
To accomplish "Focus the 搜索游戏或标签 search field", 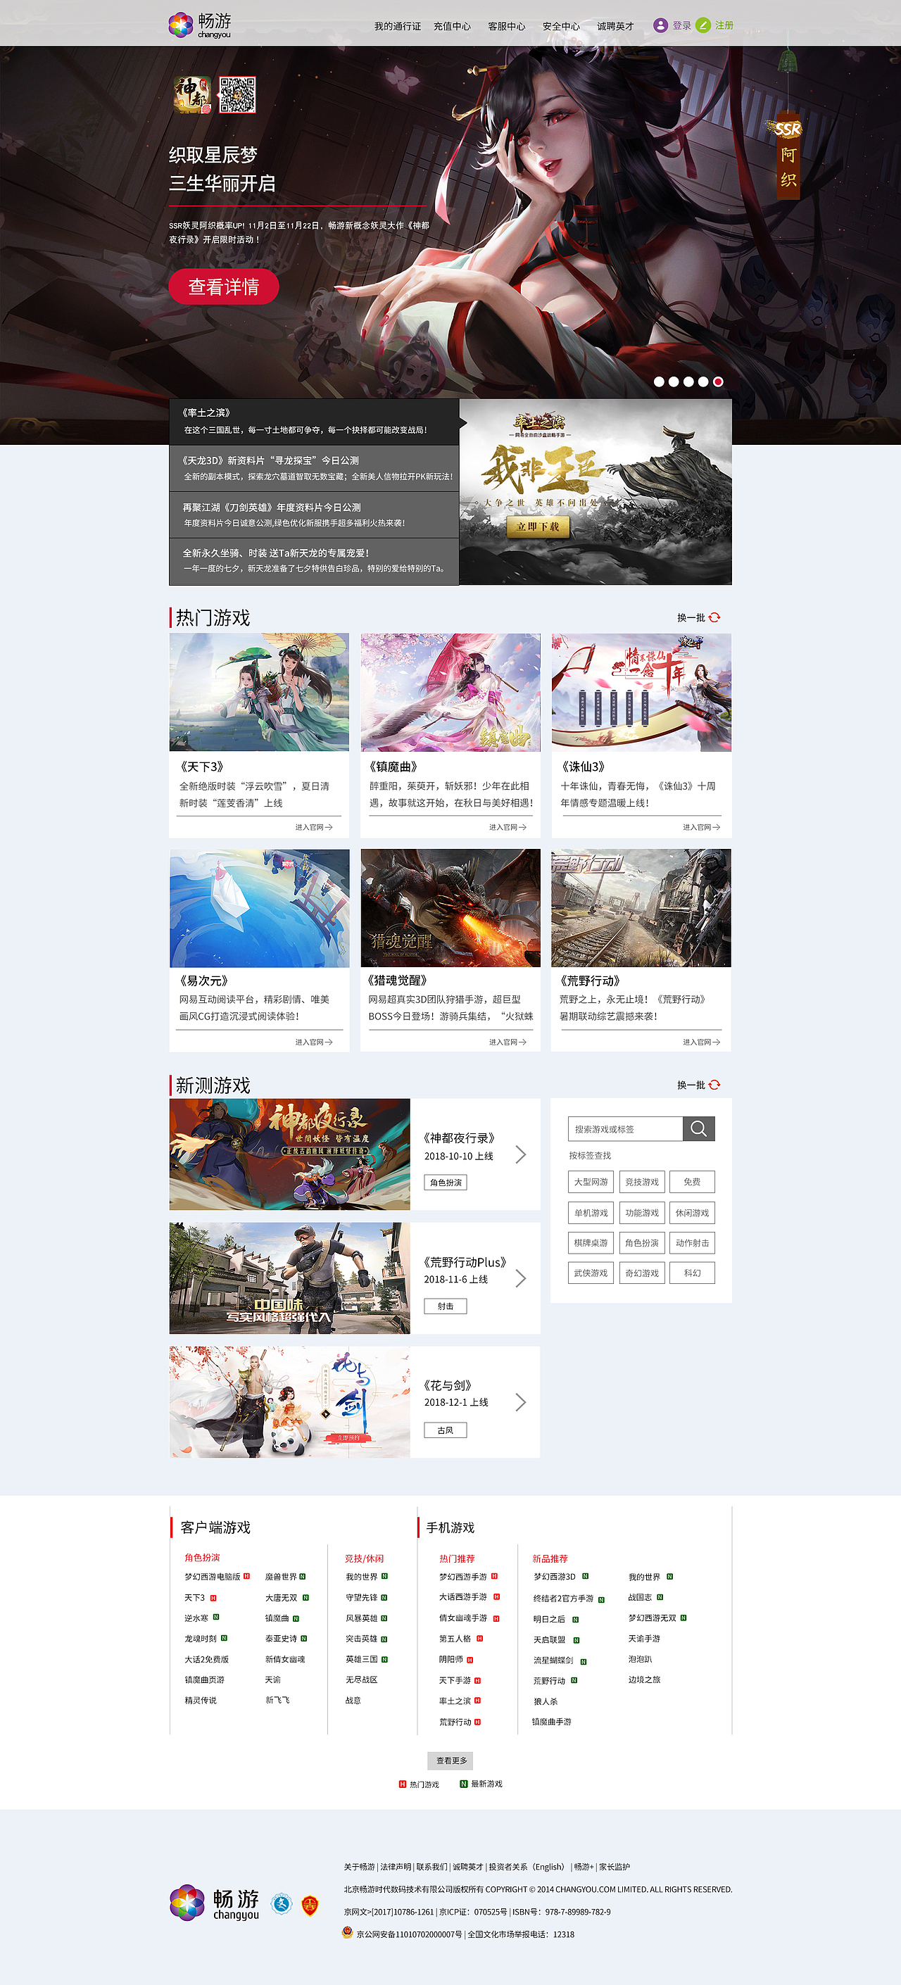I will point(625,1128).
